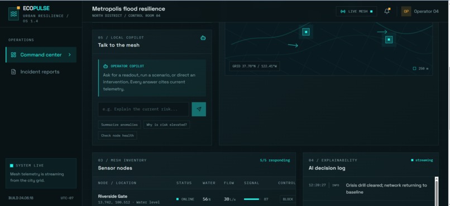
Task: Click the 12:20:27 log timestamp
Action: 317,185
